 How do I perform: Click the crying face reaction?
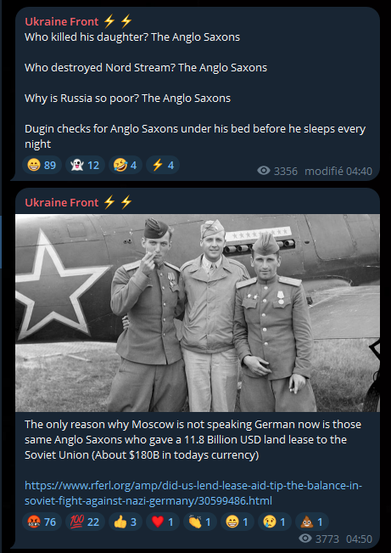(x=275, y=522)
